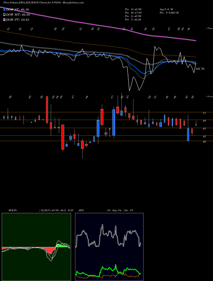The height and width of the screenshot is (281, 213).
Task: Click the 63.76 value beside the EMA lines
Action: (x=200, y=69)
